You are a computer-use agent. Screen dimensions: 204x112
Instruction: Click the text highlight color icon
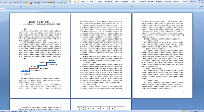[x=27, y=3]
